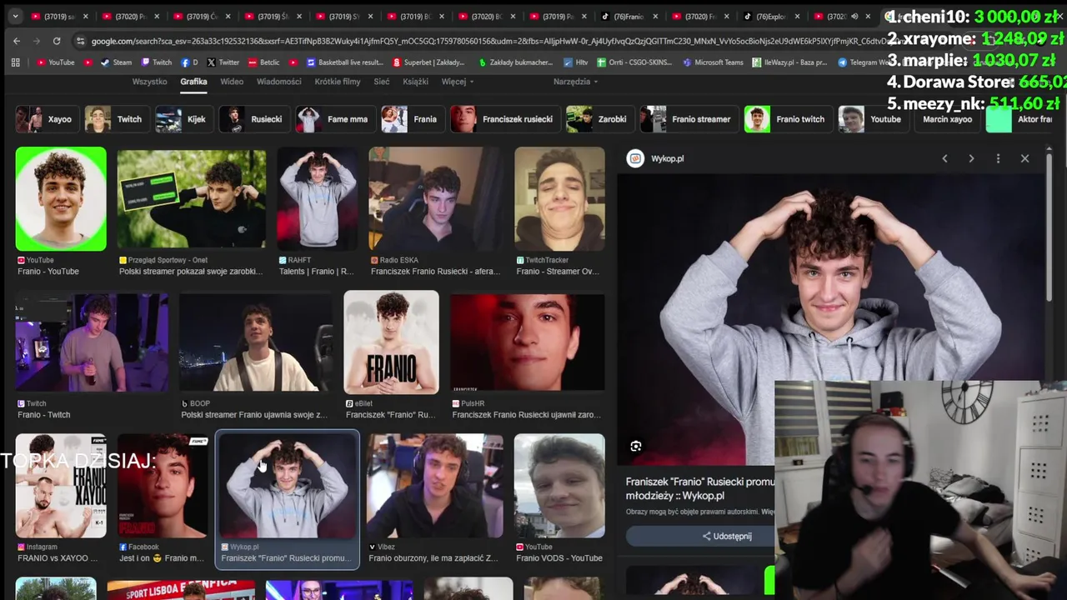Open the Zakłady bukmacher bookmark
This screenshot has height=600, width=1067.
pyautogui.click(x=516, y=62)
